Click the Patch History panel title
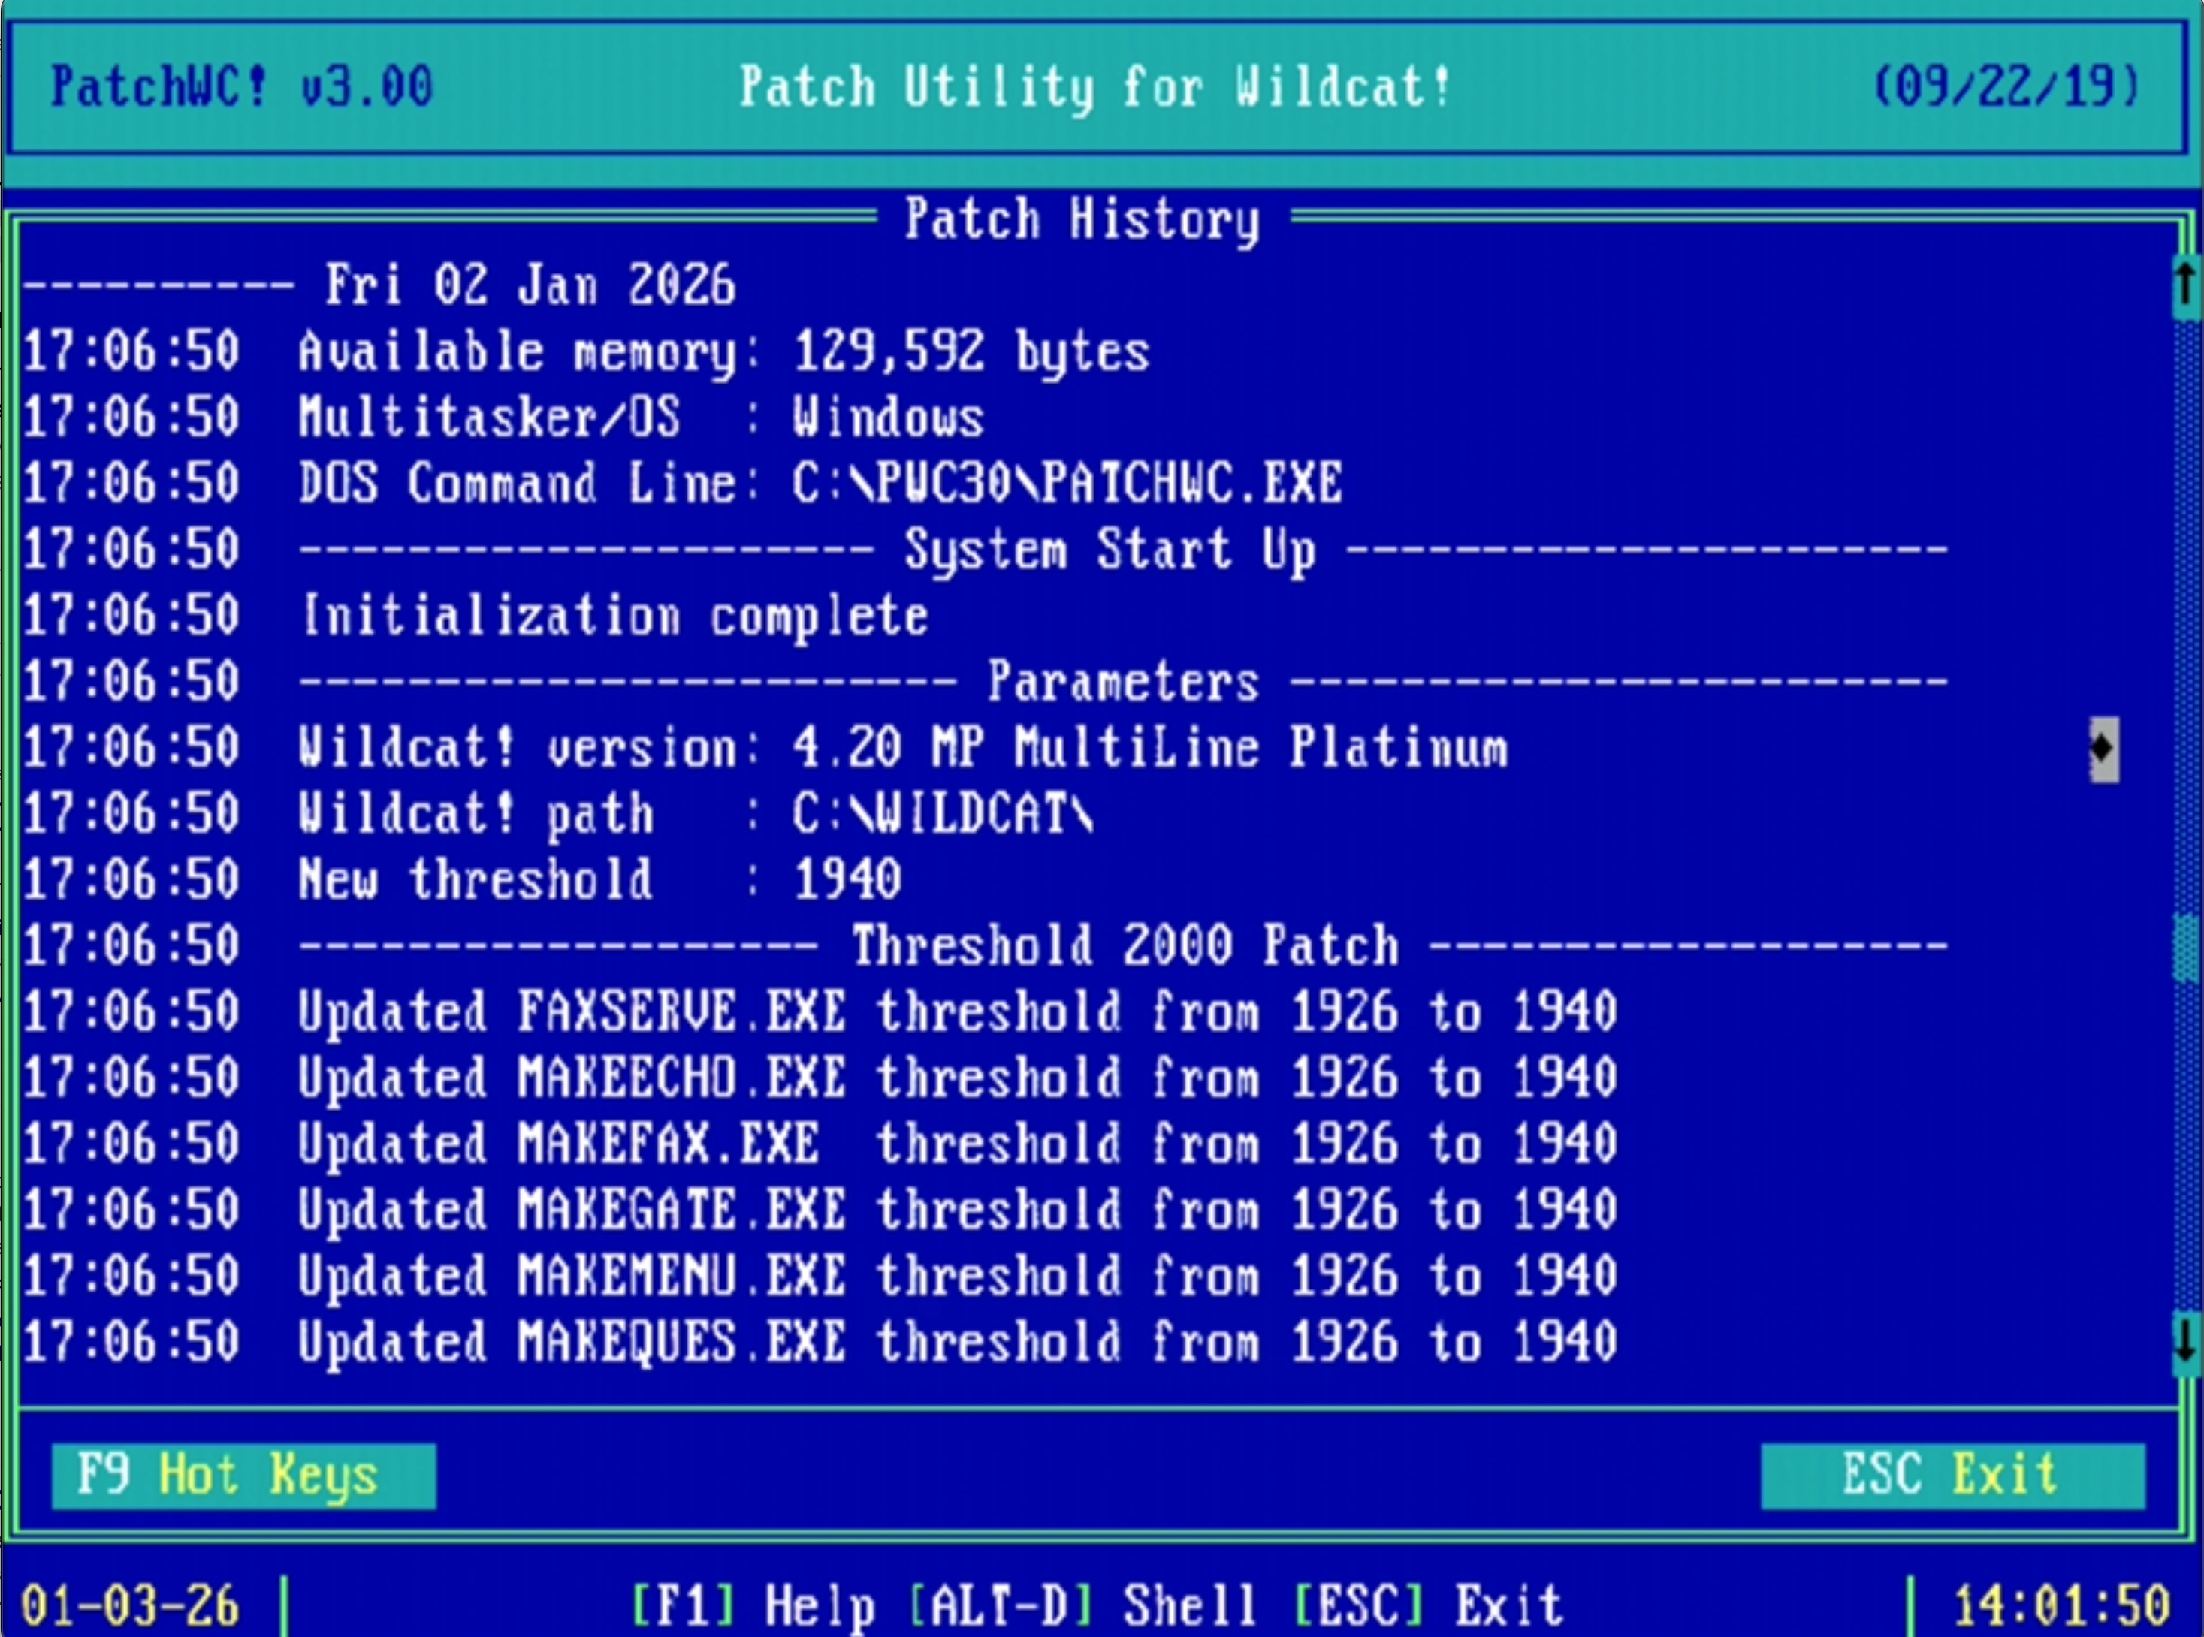Screen dimensions: 2204x1637 [x=1082, y=219]
